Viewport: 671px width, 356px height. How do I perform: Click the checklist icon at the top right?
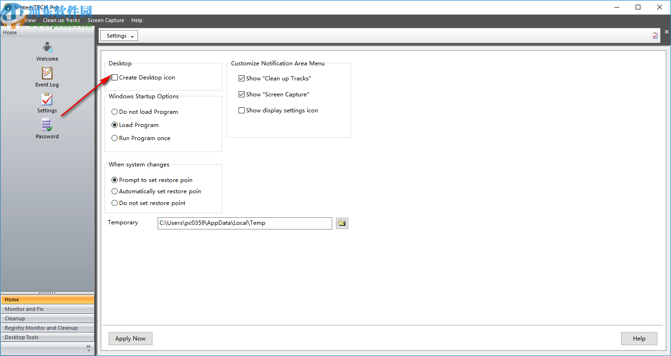(655, 35)
